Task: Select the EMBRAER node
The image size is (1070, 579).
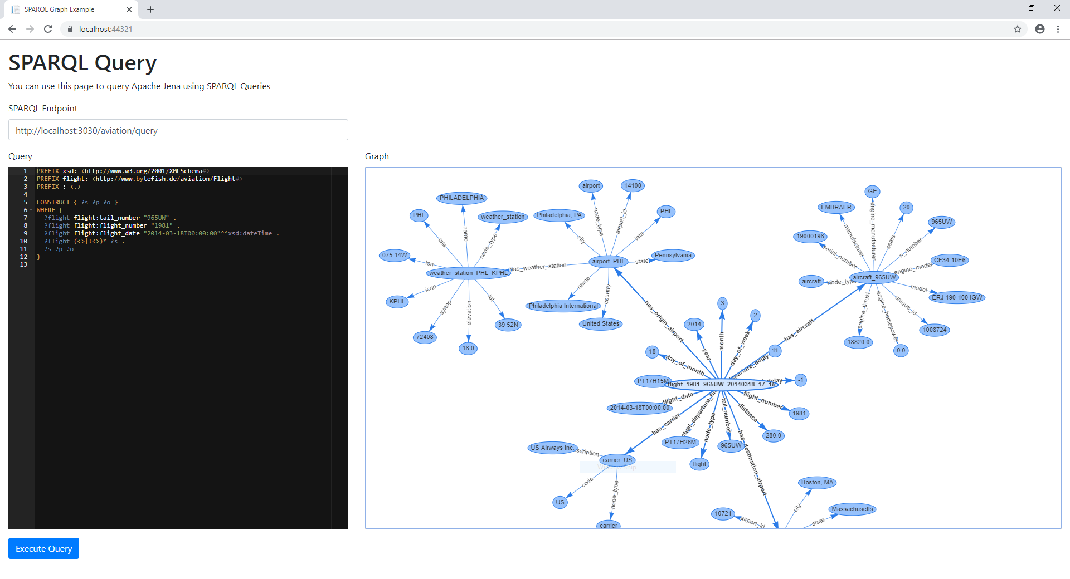Action: (836, 207)
